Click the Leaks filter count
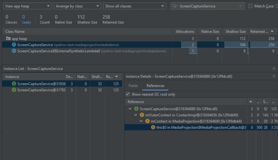 26,19
